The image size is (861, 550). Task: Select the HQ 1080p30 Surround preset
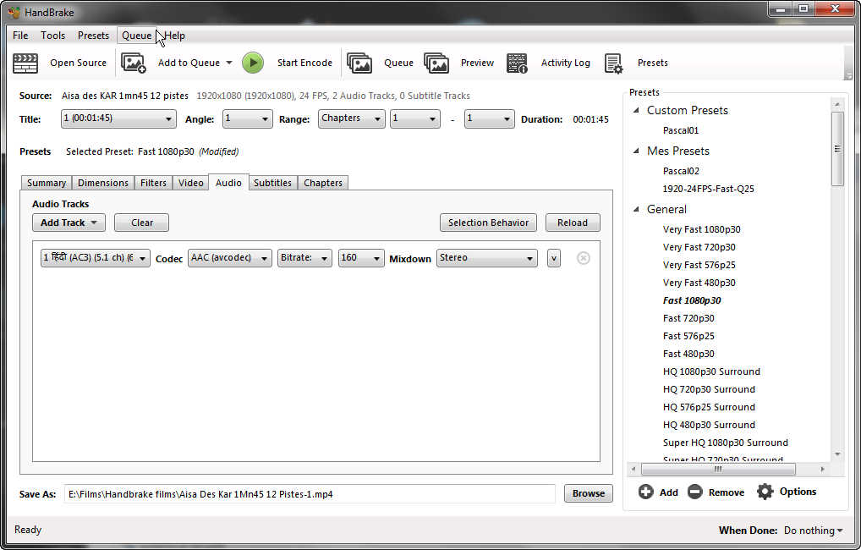click(x=711, y=371)
